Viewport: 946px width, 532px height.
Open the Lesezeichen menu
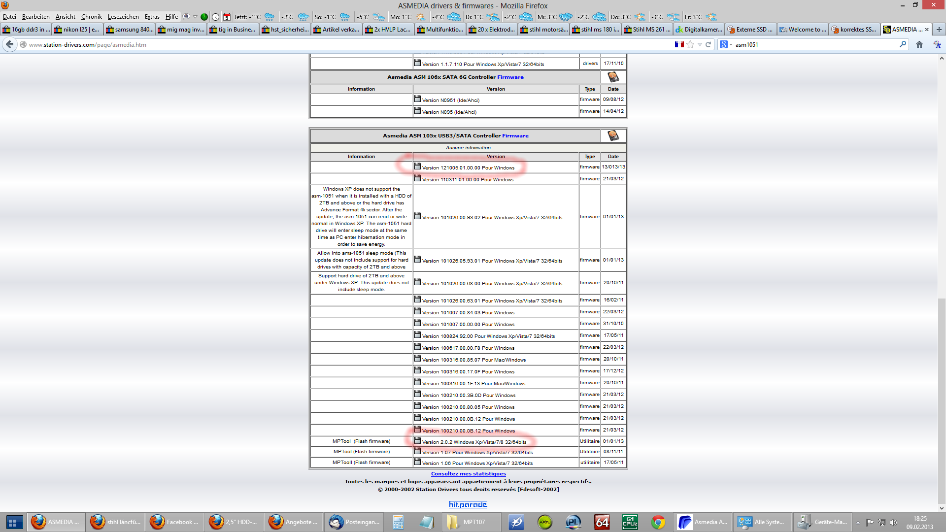tap(123, 17)
